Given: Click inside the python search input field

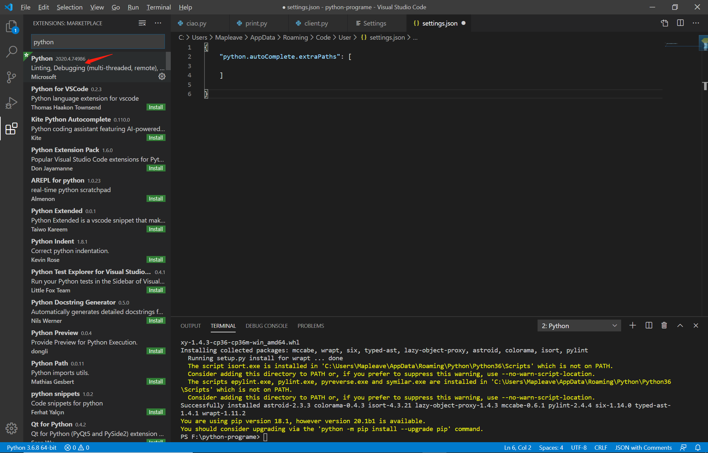Looking at the screenshot, I should 97,42.
